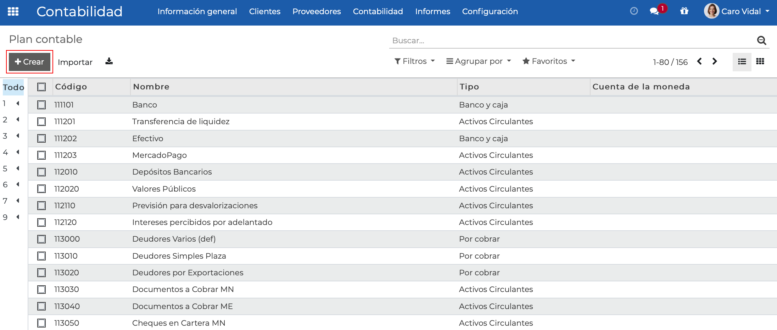Open the conversations messaging icon
777x330 pixels.
(x=655, y=11)
